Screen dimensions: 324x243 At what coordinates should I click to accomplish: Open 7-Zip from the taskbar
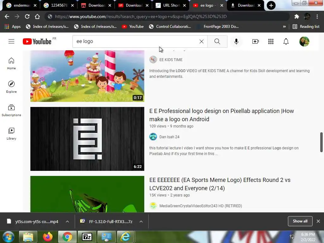87,237
